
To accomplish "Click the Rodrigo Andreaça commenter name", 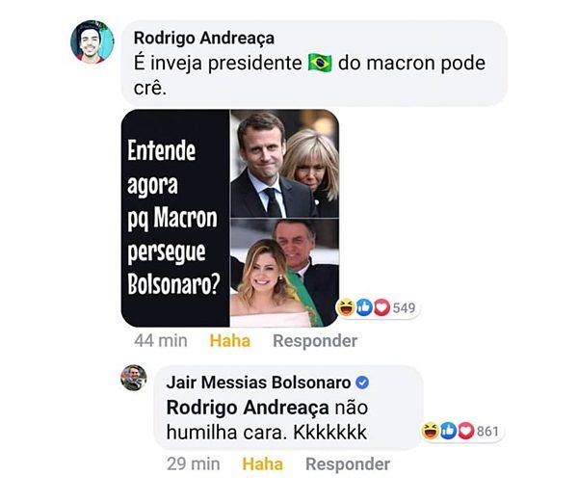I will click(203, 38).
